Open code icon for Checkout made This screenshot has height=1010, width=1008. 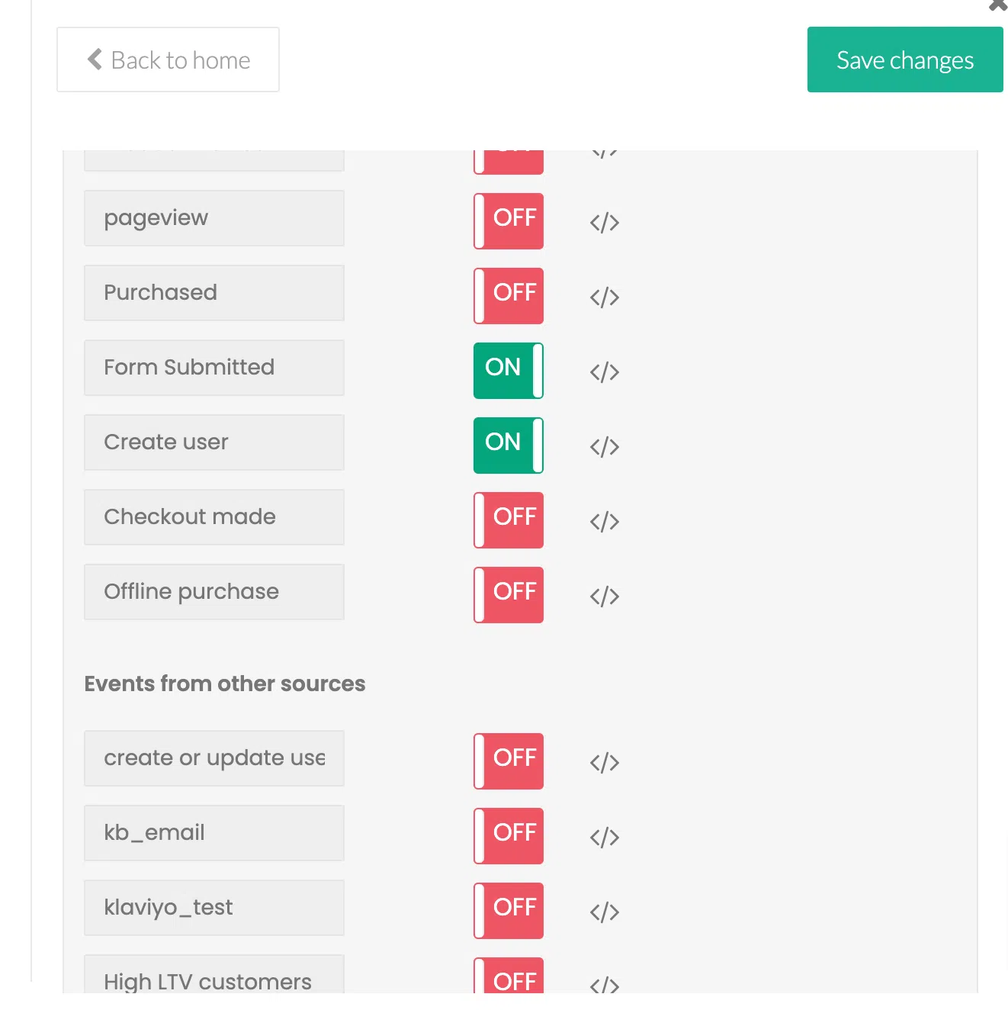click(604, 522)
